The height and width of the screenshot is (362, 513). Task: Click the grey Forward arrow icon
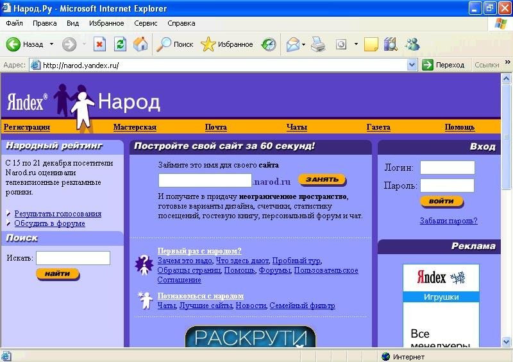[x=69, y=44]
